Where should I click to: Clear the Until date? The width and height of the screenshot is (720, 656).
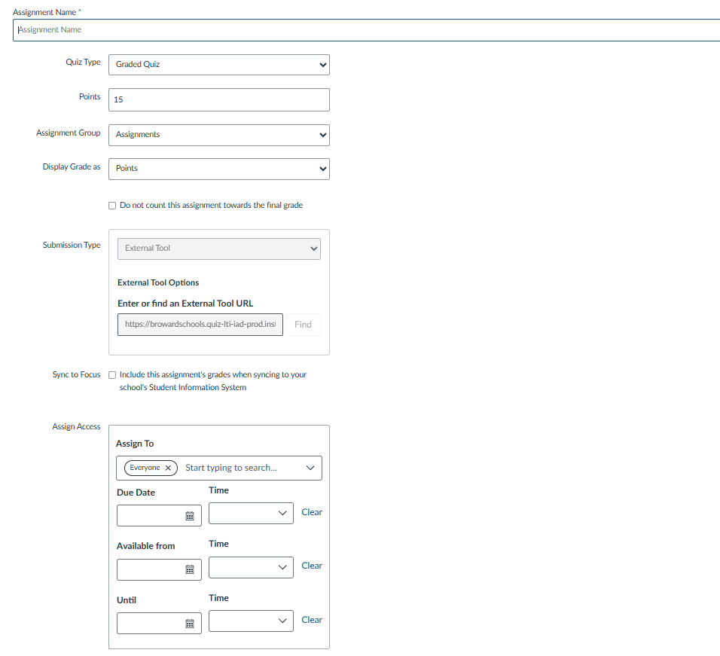pyautogui.click(x=311, y=620)
